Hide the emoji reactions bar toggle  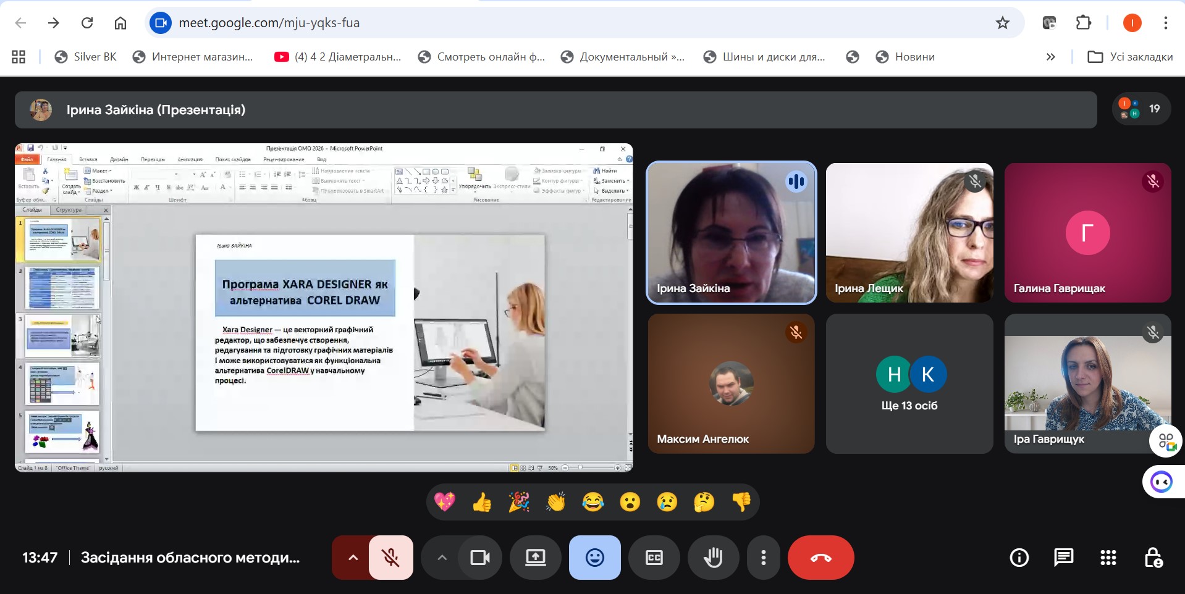pyautogui.click(x=594, y=558)
